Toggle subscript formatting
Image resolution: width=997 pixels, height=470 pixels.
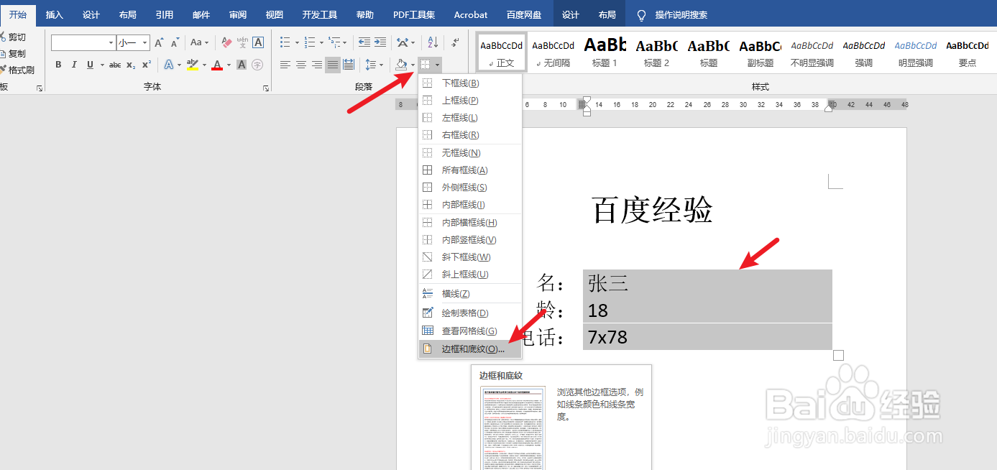pyautogui.click(x=131, y=65)
